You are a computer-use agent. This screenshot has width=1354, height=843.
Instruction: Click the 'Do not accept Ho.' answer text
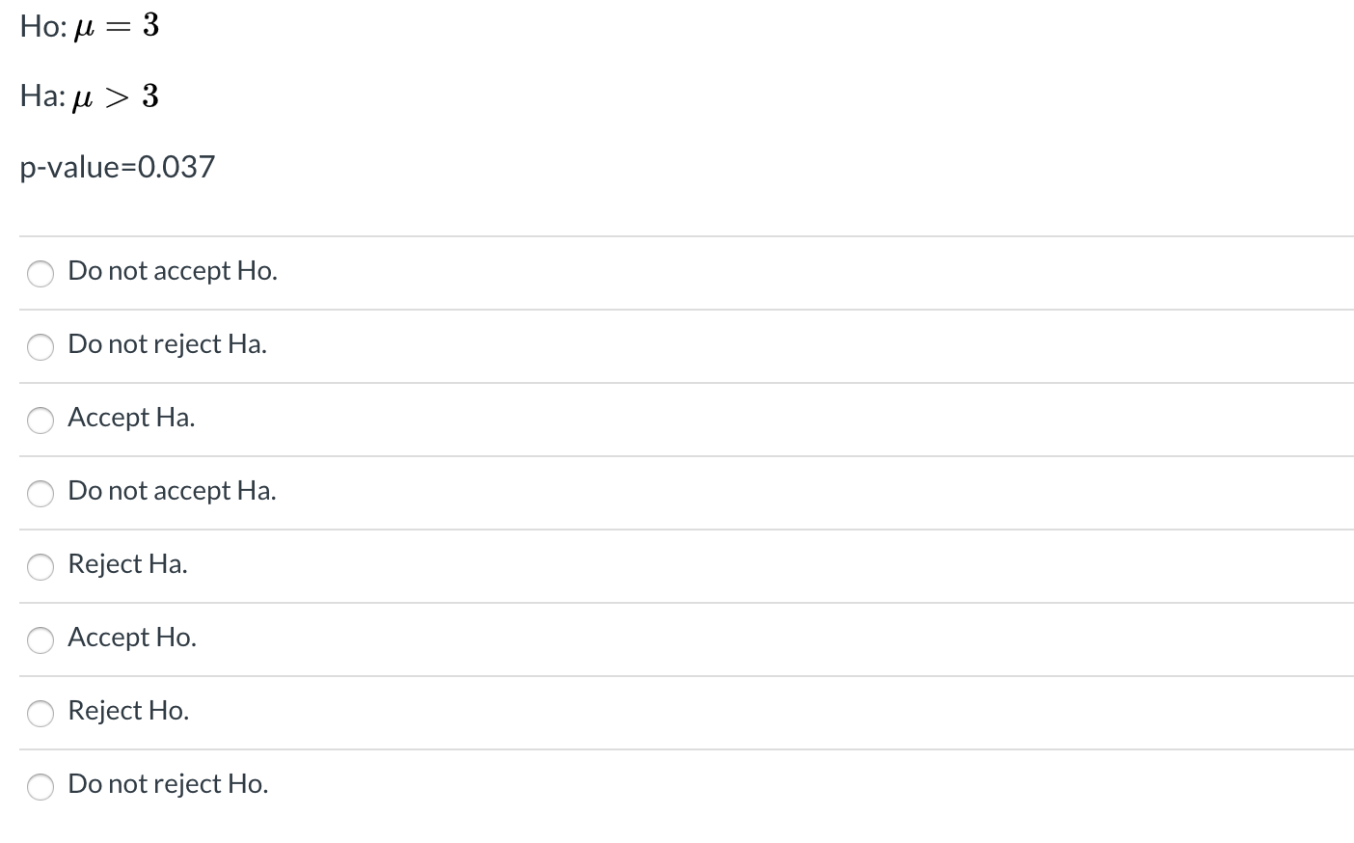tap(173, 271)
